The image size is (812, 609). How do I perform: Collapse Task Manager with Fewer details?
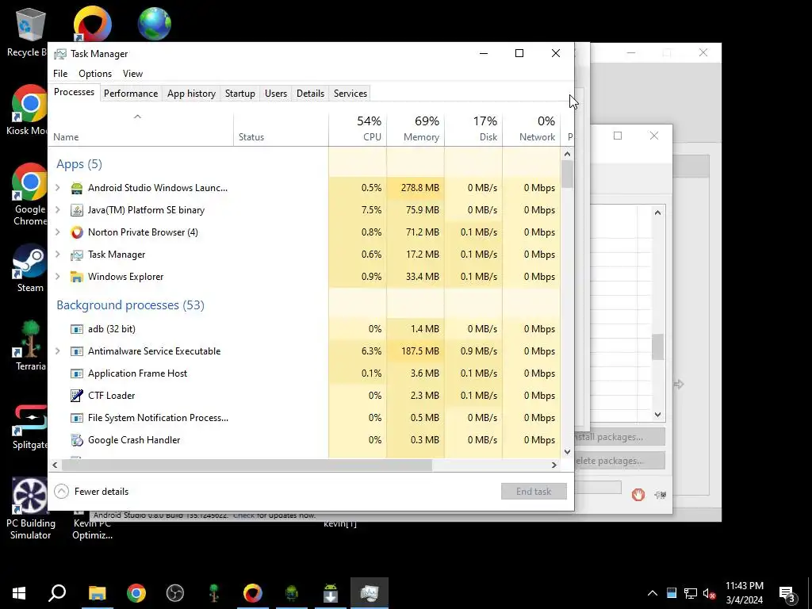[x=92, y=492]
